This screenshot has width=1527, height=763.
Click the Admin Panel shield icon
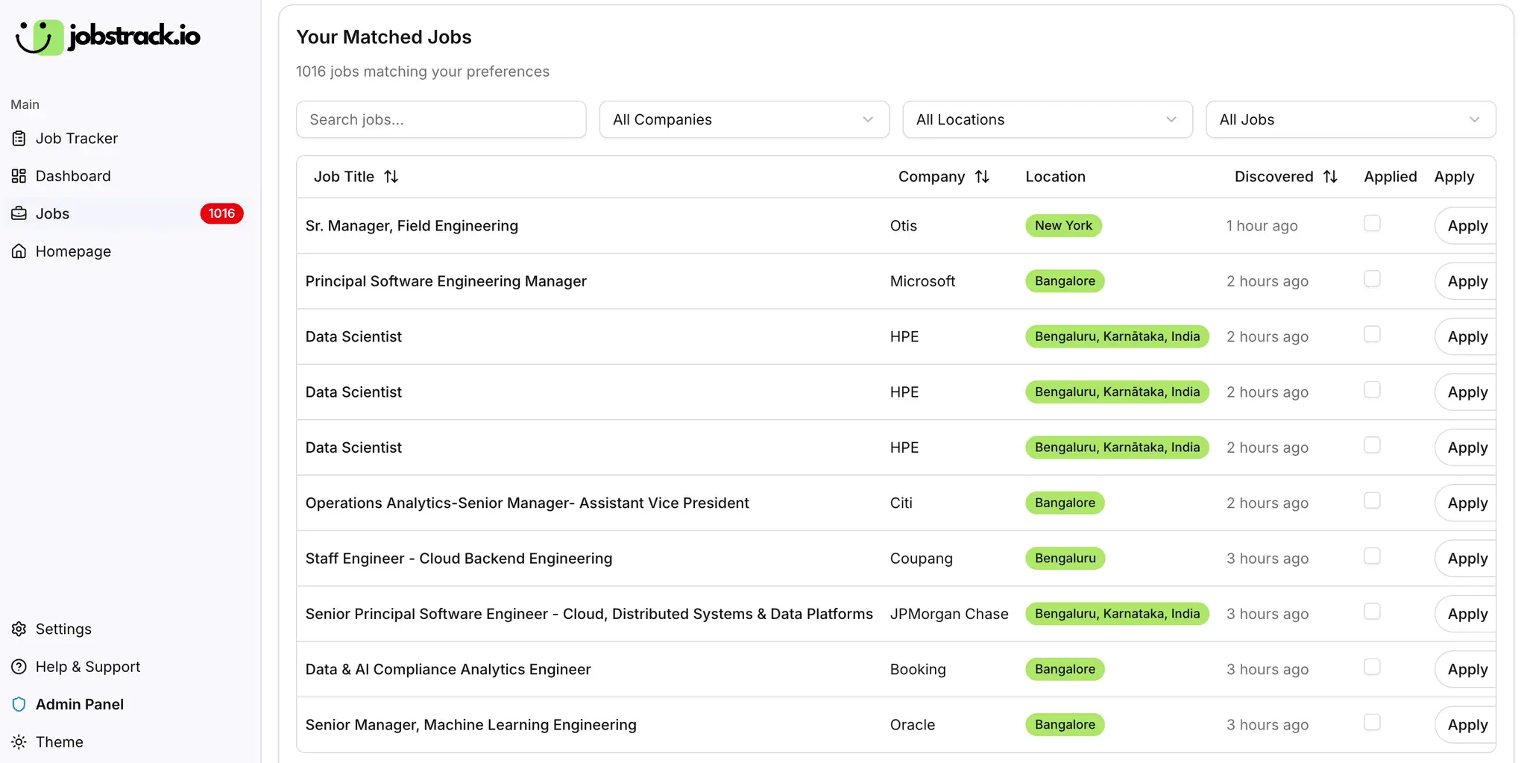point(19,704)
